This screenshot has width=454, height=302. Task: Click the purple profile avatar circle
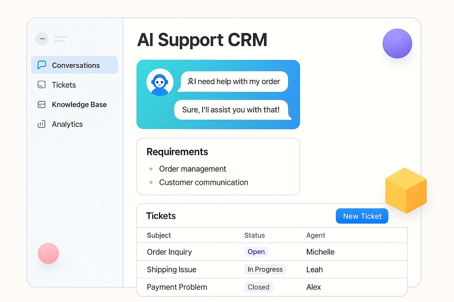397,43
